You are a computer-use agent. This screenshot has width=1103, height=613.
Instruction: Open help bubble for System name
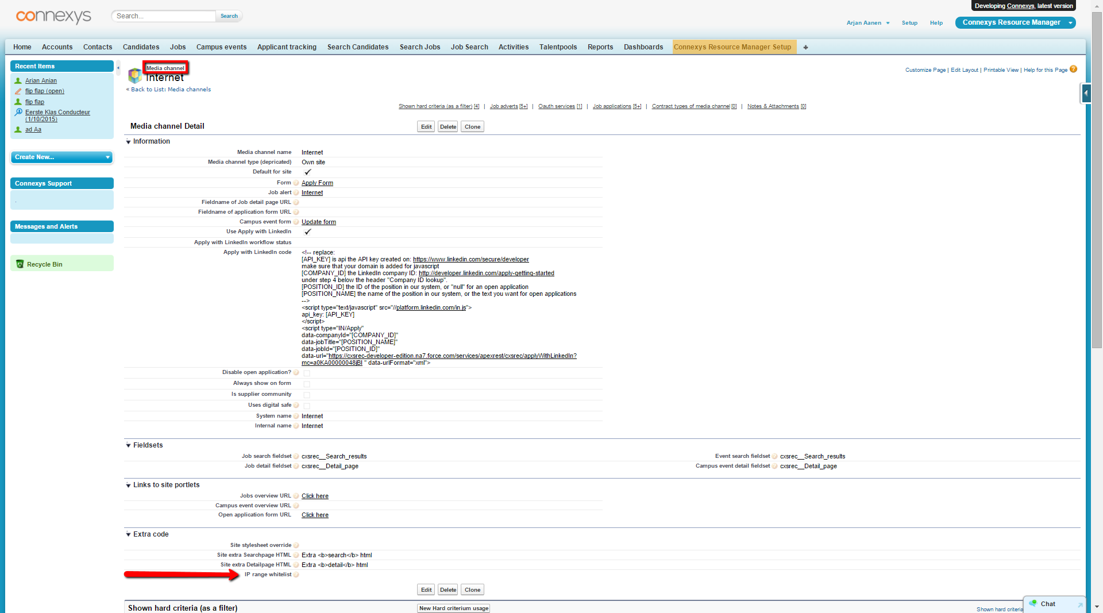(x=296, y=417)
